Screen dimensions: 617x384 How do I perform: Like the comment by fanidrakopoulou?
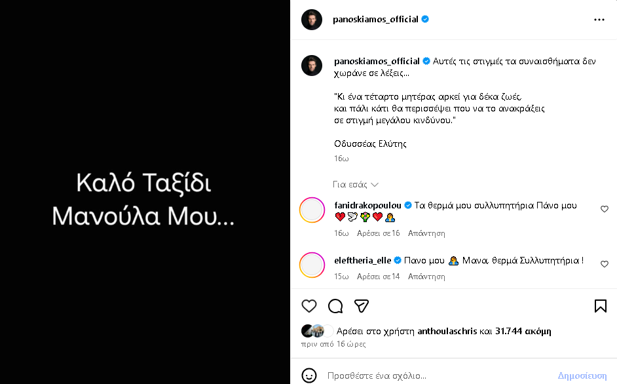pyautogui.click(x=604, y=209)
